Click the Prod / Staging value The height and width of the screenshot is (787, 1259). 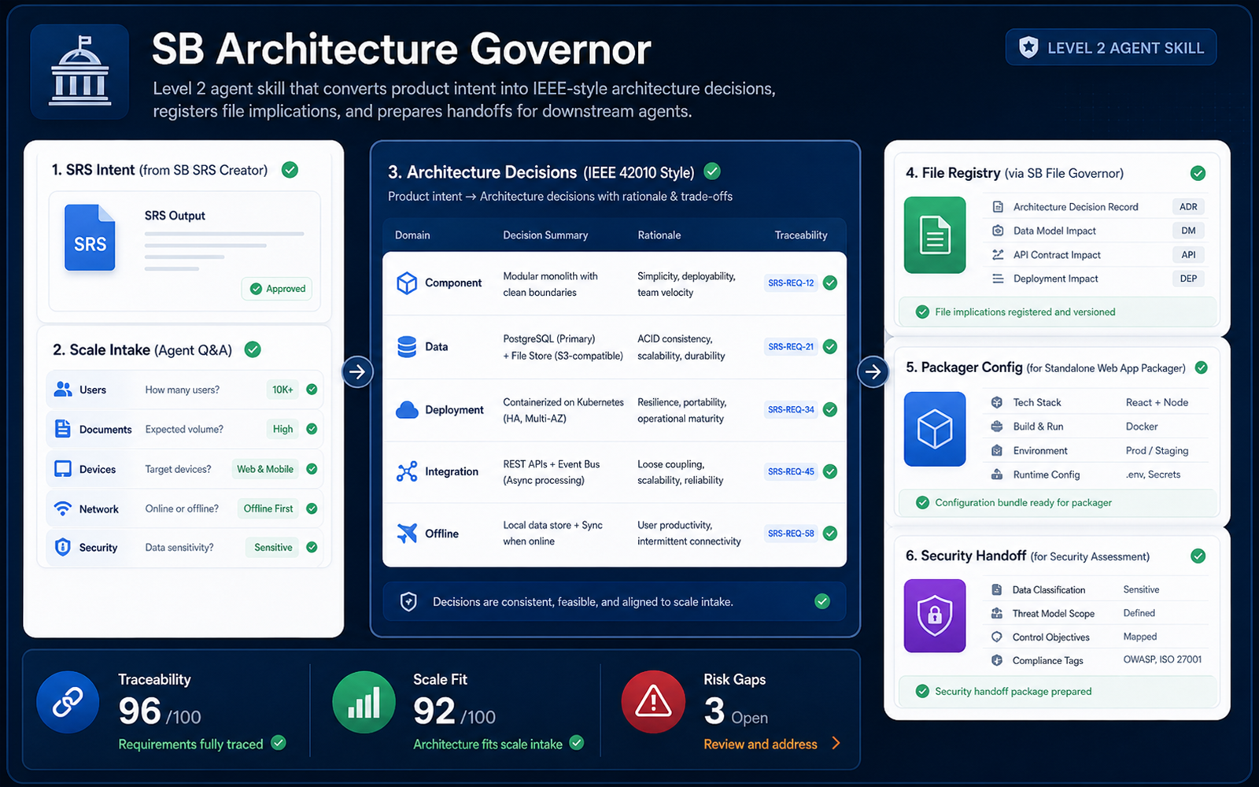click(1157, 451)
